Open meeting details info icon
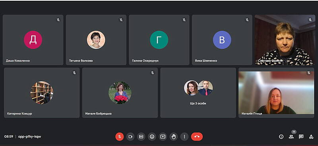This screenshot has height=146, width=318. [281, 137]
